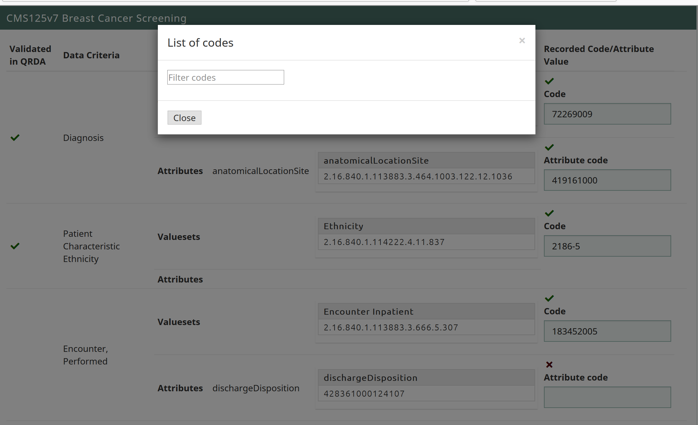Screen dimensions: 698x425
Task: Open the Encounter Inpatient valueset box
Action: [x=426, y=319]
